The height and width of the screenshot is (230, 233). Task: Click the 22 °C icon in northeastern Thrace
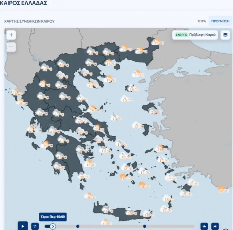pos(157,42)
